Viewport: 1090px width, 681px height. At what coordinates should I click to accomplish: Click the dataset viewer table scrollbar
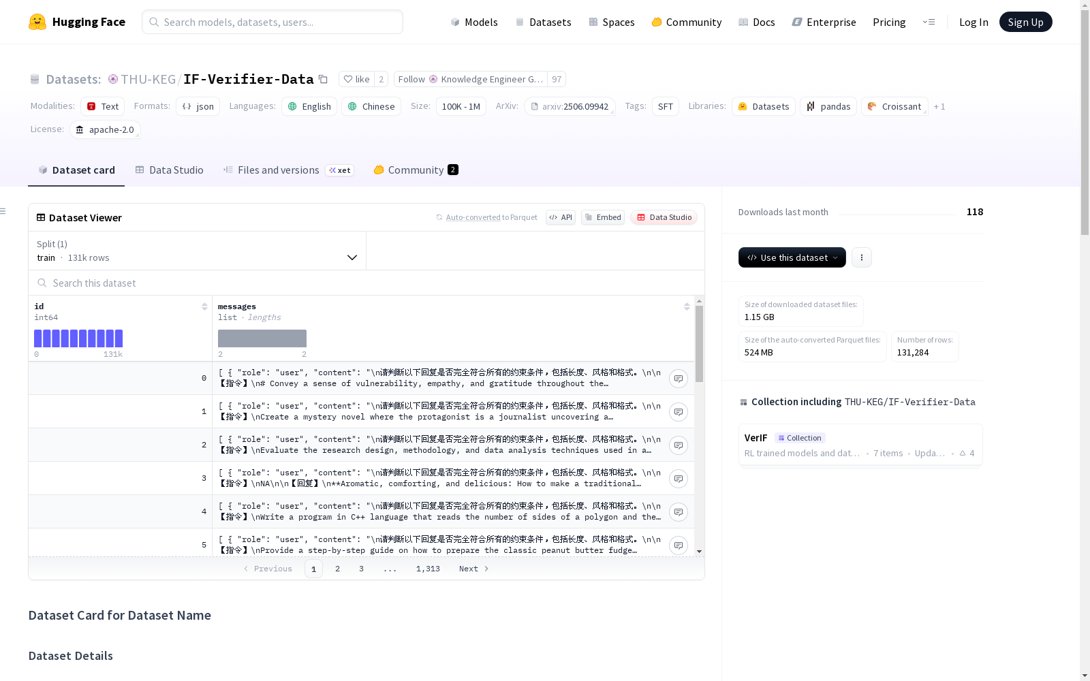699,344
